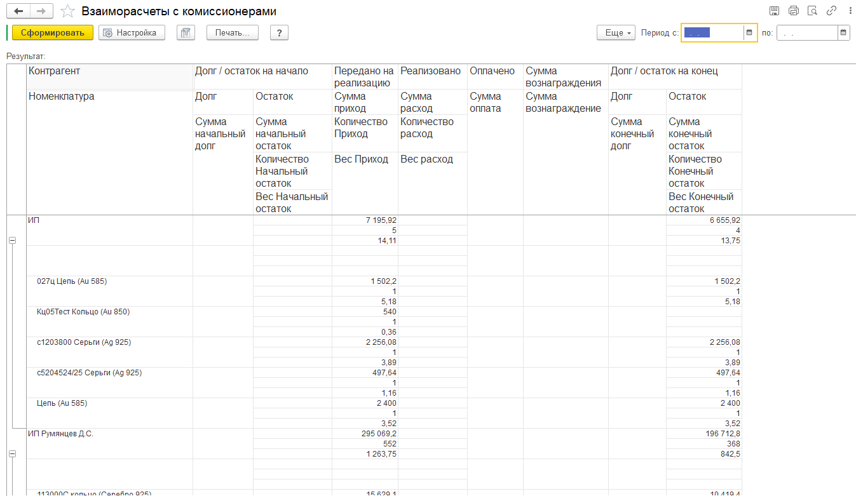This screenshot has height=496, width=856.
Task: Save report with the diskette icon
Action: [x=774, y=11]
